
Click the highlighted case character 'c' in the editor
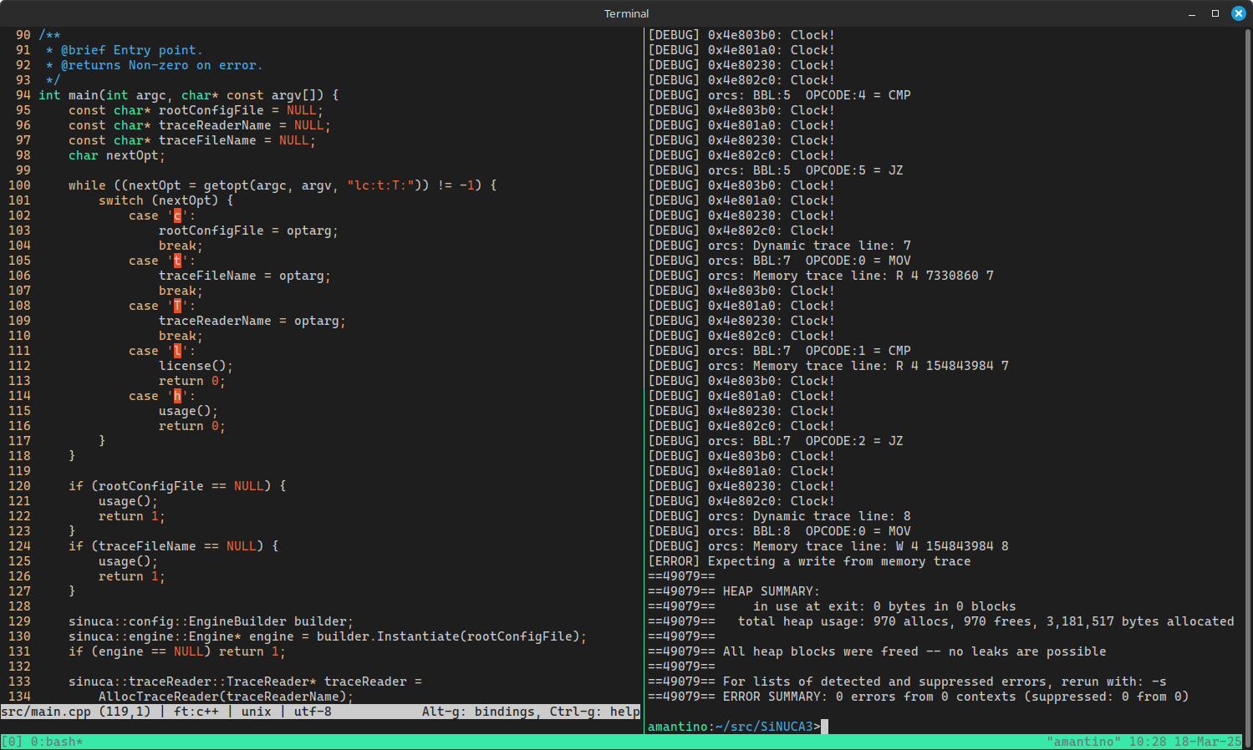[x=176, y=215]
